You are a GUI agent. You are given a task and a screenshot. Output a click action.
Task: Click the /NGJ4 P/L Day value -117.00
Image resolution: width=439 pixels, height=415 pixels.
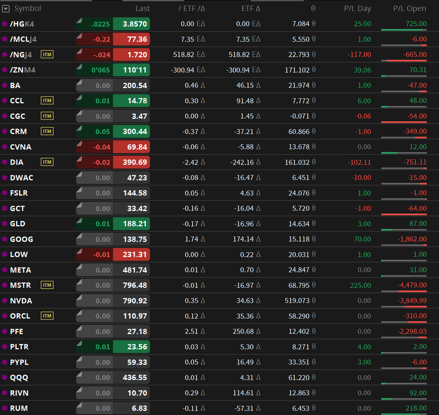click(359, 54)
